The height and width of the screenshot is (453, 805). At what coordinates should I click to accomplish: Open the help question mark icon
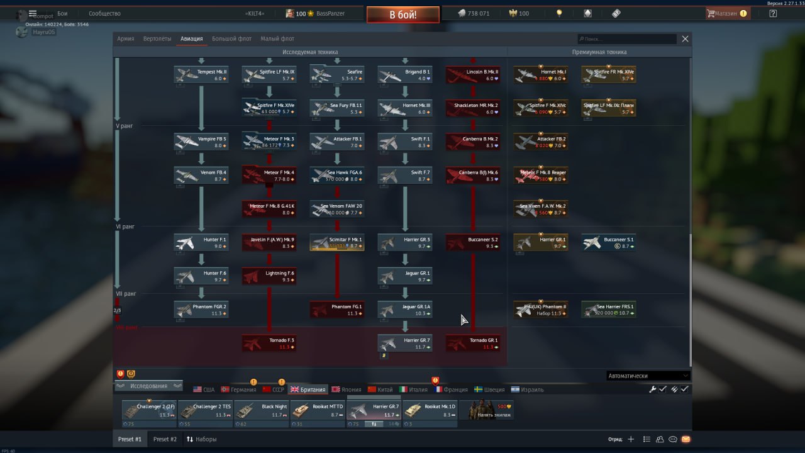773,13
